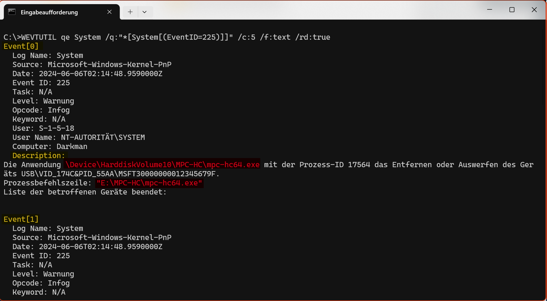Close the Eingabeaufforderung tab

110,12
